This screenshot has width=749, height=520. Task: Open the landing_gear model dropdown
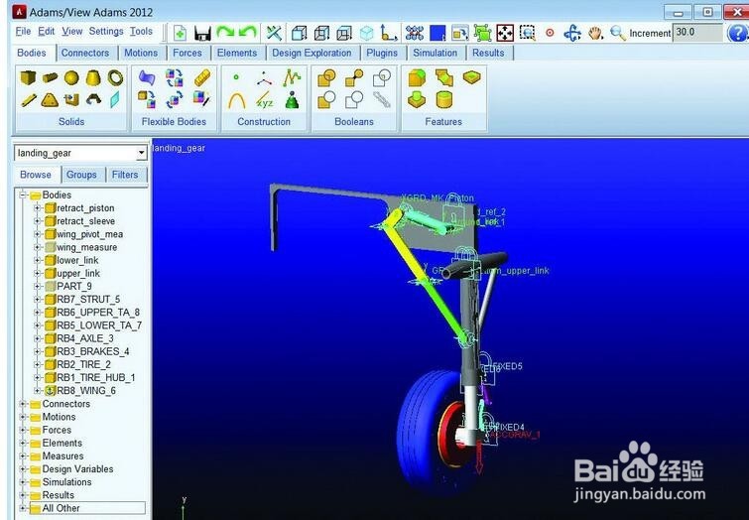(141, 153)
